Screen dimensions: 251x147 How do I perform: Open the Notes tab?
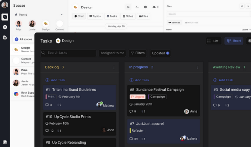pyautogui.click(x=127, y=16)
